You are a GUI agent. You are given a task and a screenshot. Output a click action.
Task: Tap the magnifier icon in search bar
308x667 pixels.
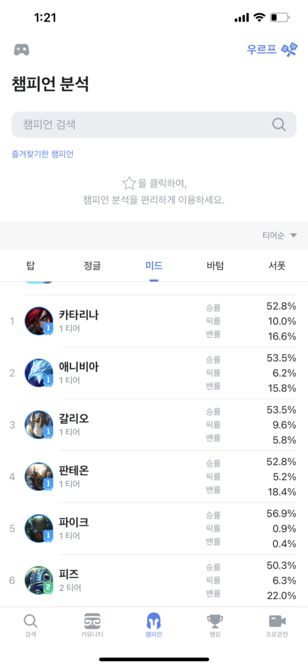[279, 125]
